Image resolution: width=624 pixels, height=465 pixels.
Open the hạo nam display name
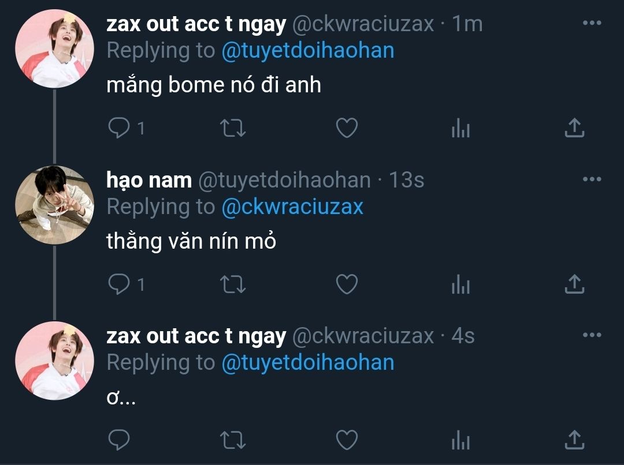(149, 181)
